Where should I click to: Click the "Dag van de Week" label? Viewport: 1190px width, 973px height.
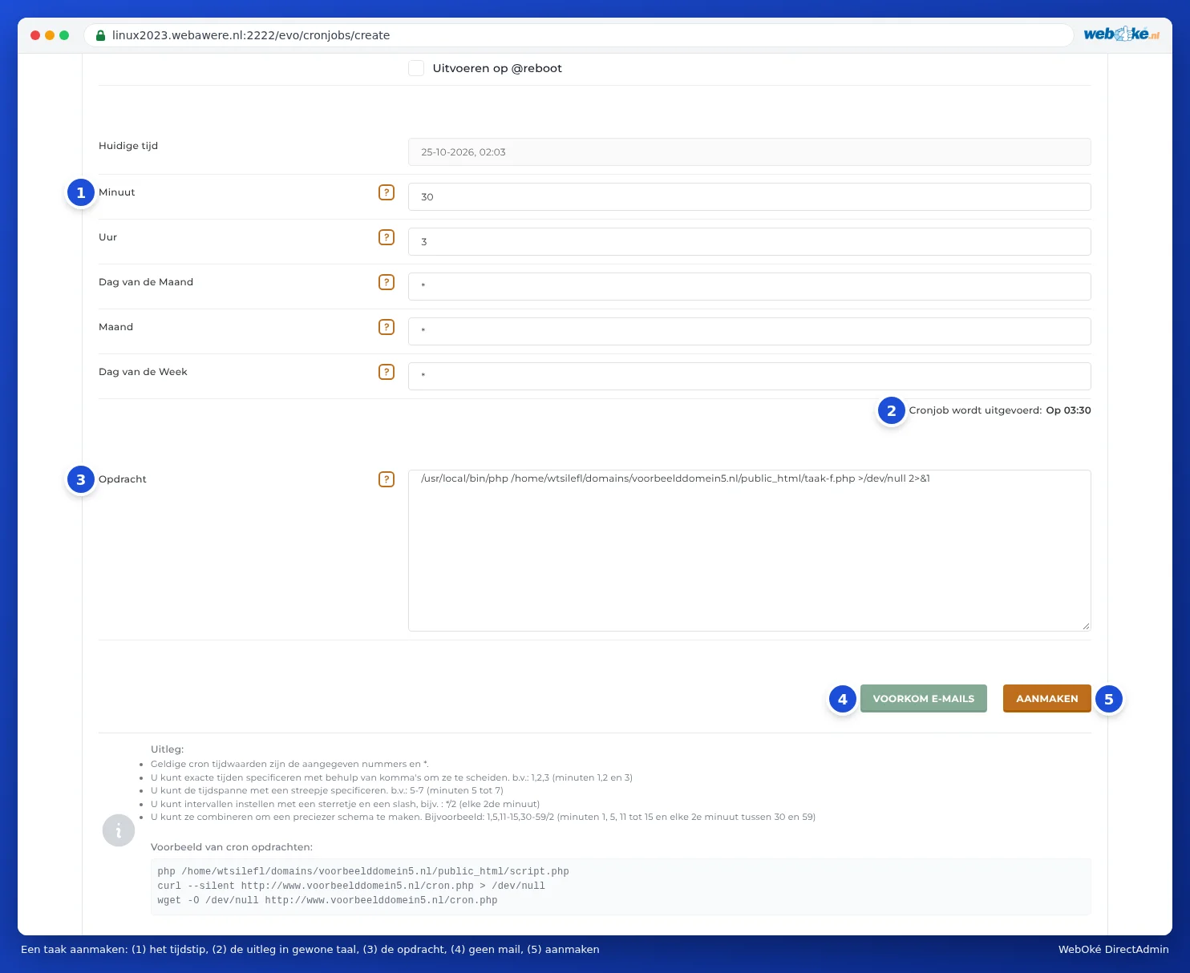point(143,372)
